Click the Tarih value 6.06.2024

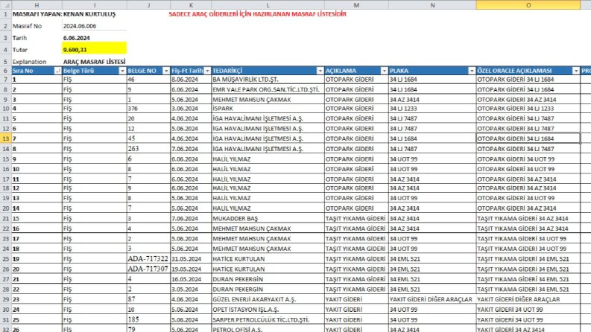tap(94, 38)
